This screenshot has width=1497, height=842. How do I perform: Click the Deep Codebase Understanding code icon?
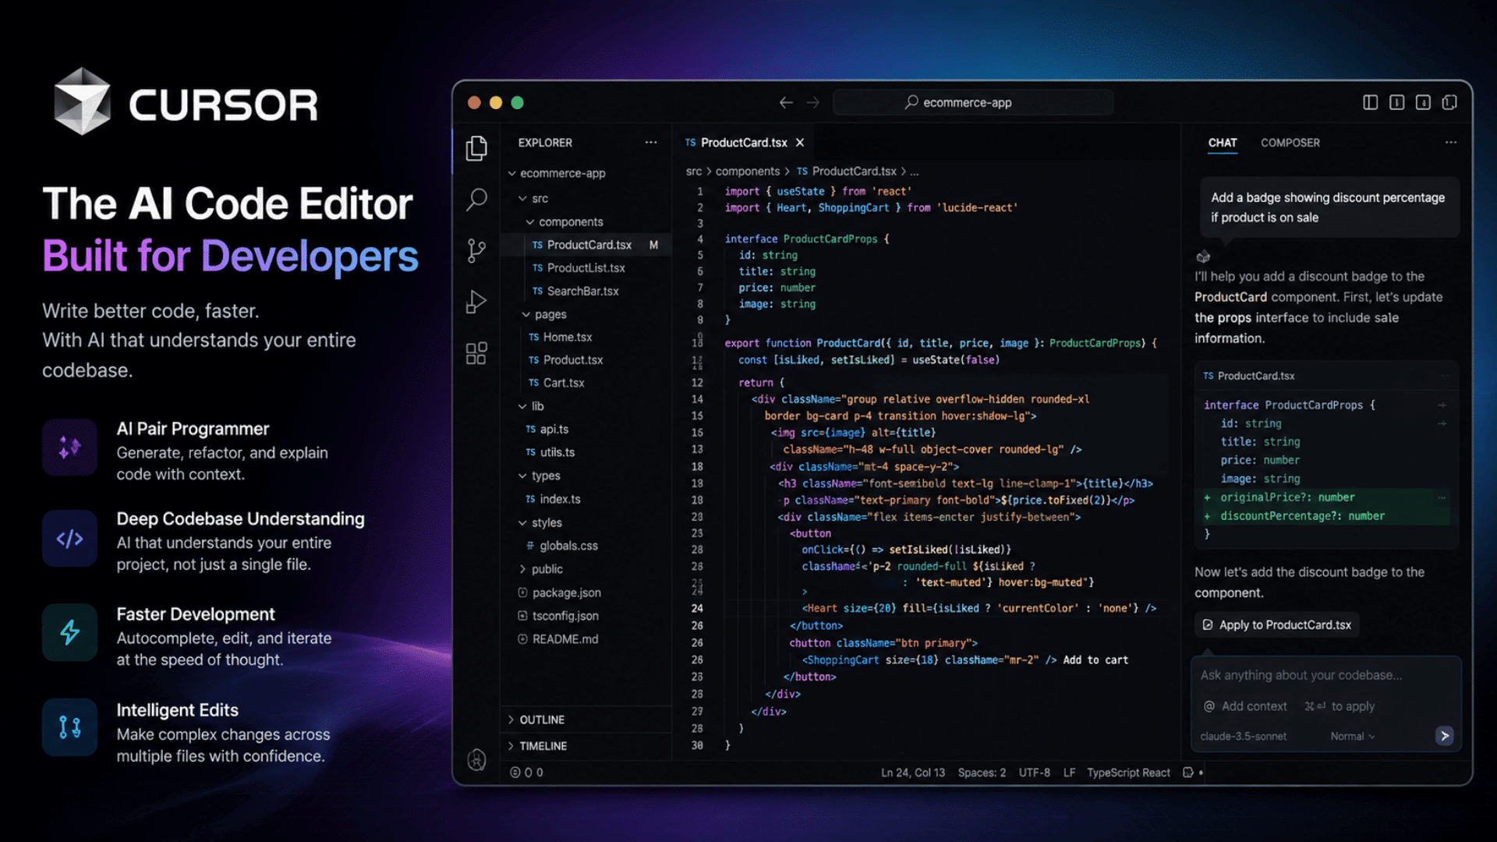[69, 538]
